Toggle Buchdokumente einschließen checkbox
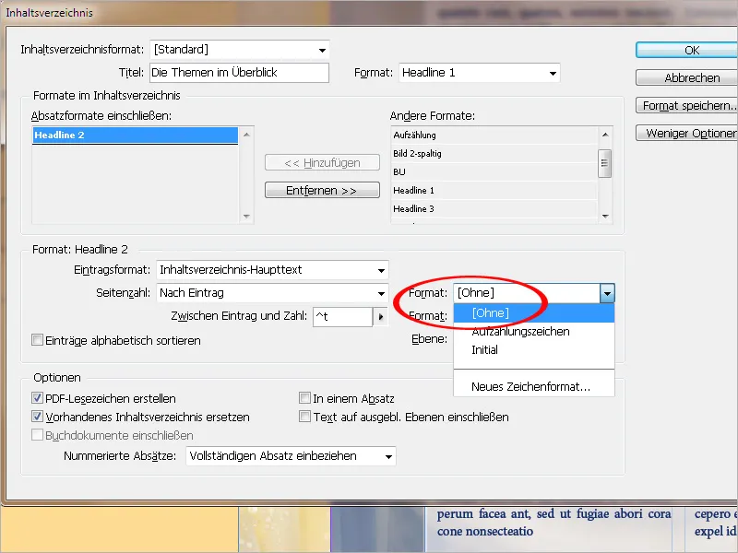This screenshot has width=738, height=553. click(x=37, y=435)
